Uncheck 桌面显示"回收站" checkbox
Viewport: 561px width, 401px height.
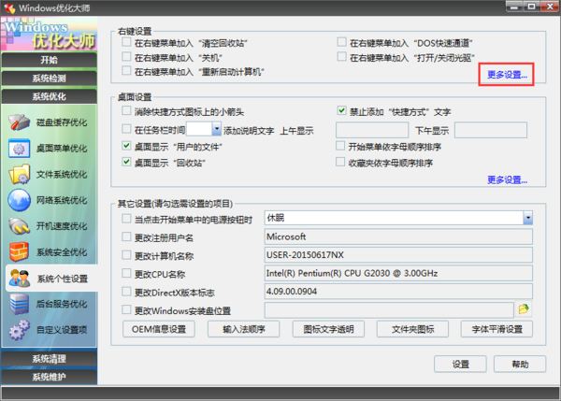click(x=126, y=162)
